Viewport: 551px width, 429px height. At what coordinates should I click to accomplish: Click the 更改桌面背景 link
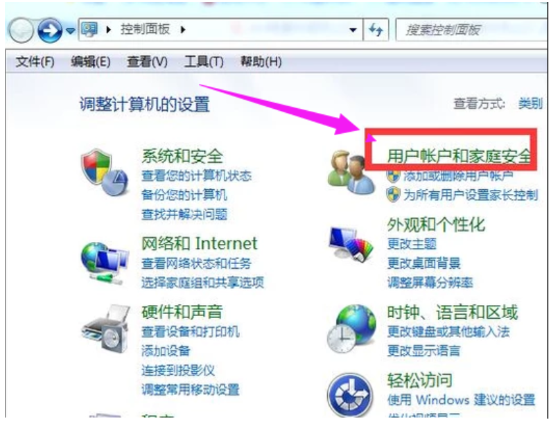[423, 263]
